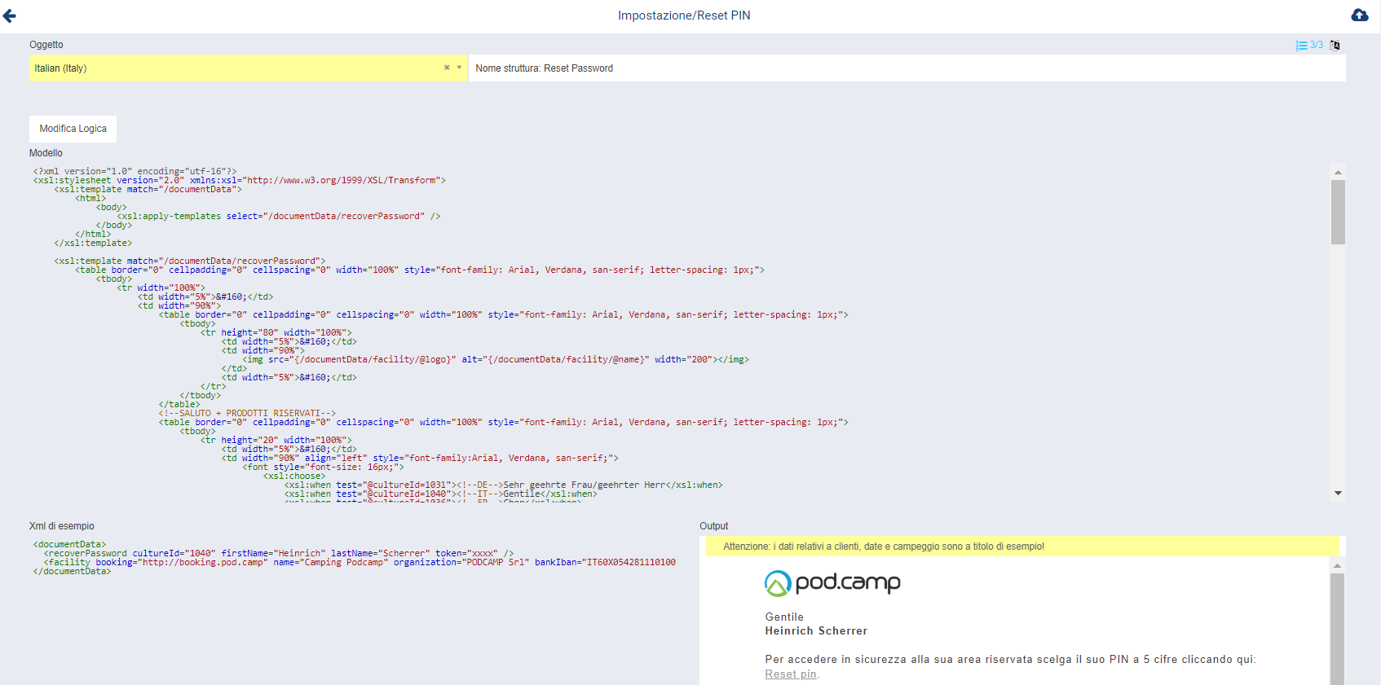
Task: Open the translation language icon
Action: click(x=1335, y=46)
